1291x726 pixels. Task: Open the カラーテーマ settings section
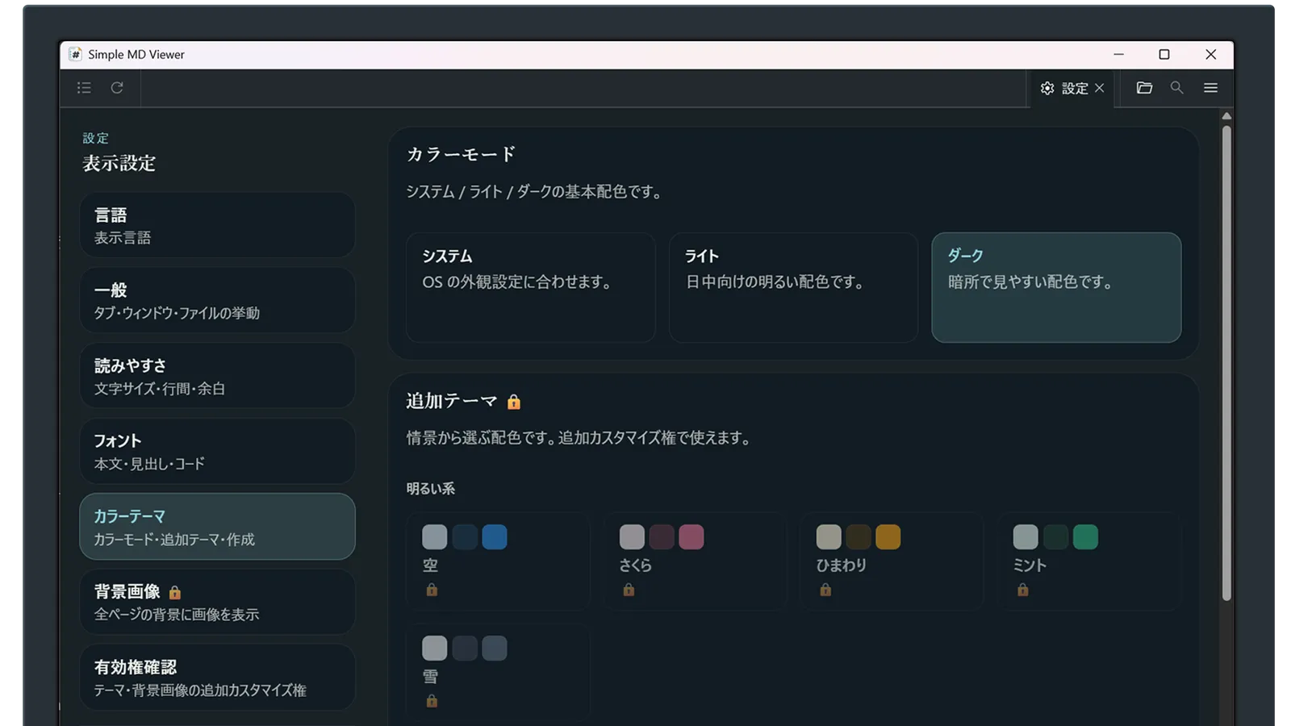point(217,527)
